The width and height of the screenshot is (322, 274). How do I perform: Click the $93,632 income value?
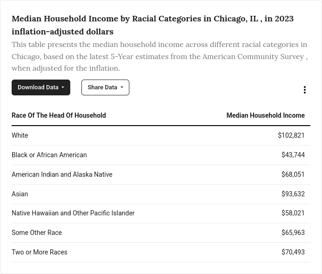tap(293, 194)
